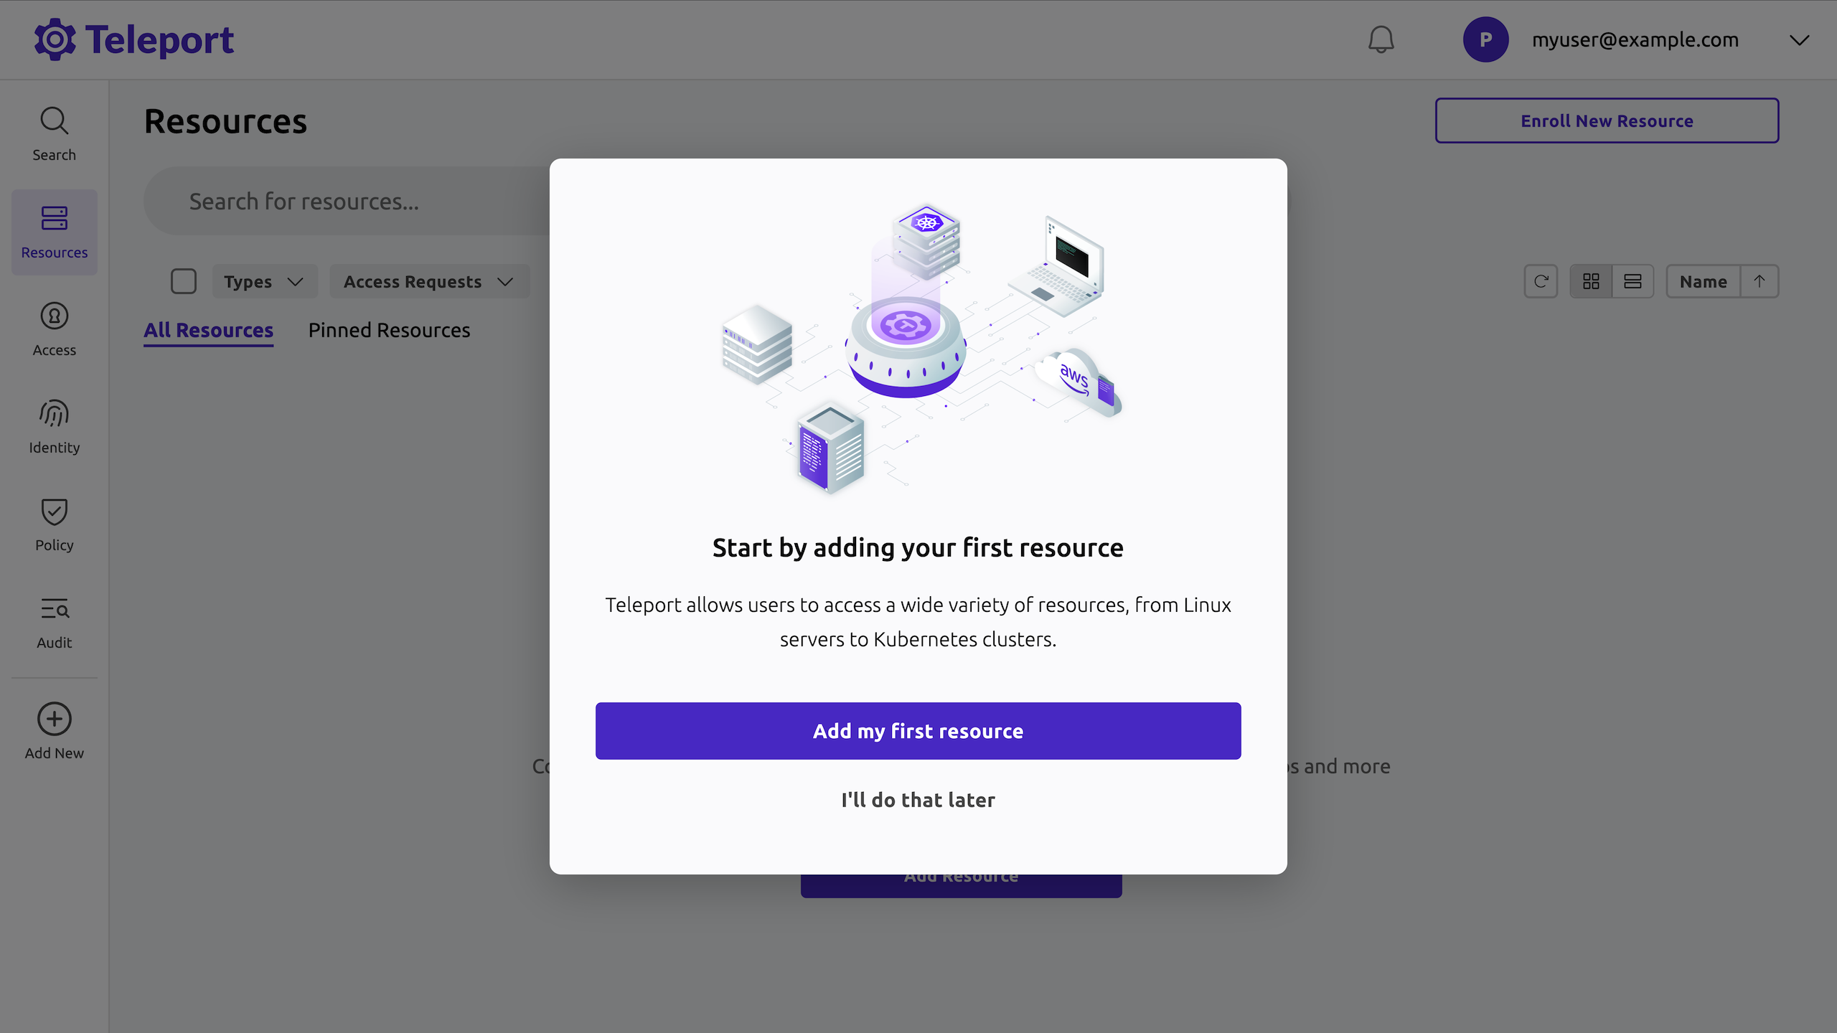Click the Teleport logo
The height and width of the screenshot is (1033, 1837).
coord(134,39)
